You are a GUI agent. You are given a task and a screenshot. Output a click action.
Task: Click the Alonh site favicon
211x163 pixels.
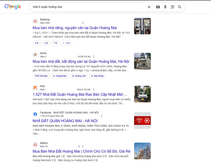tap(35, 55)
